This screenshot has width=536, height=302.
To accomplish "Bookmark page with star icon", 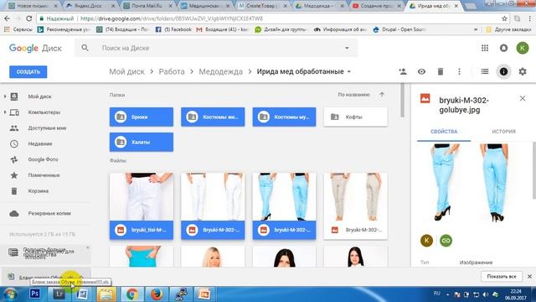I will point(504,18).
